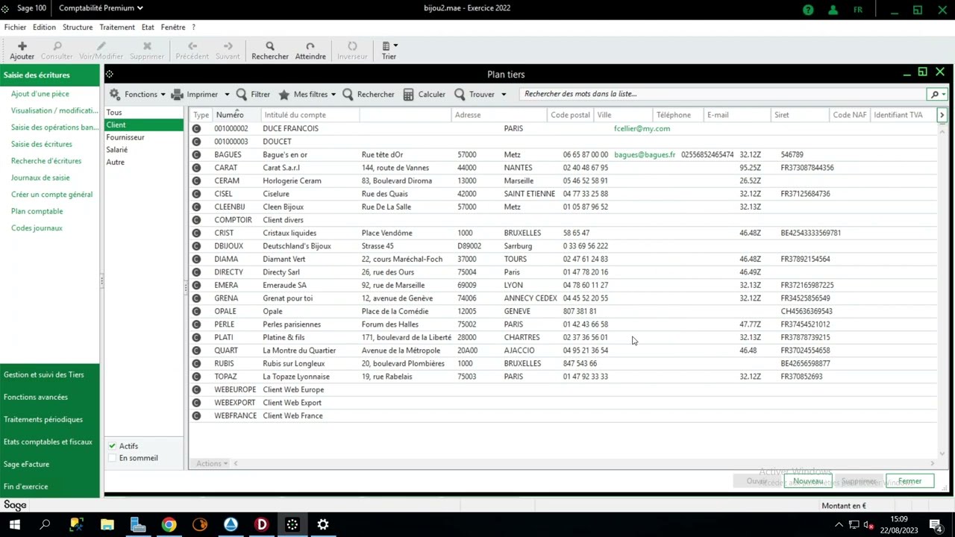Select the BAGUES client row

[563, 154]
